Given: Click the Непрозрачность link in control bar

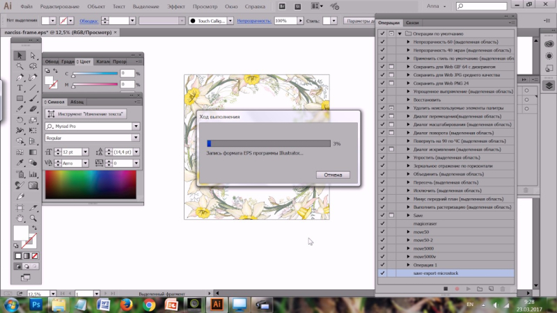Looking at the screenshot, I should (x=255, y=21).
